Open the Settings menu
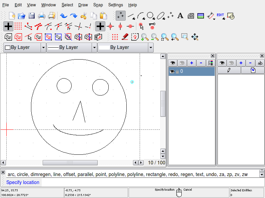 (116, 5)
